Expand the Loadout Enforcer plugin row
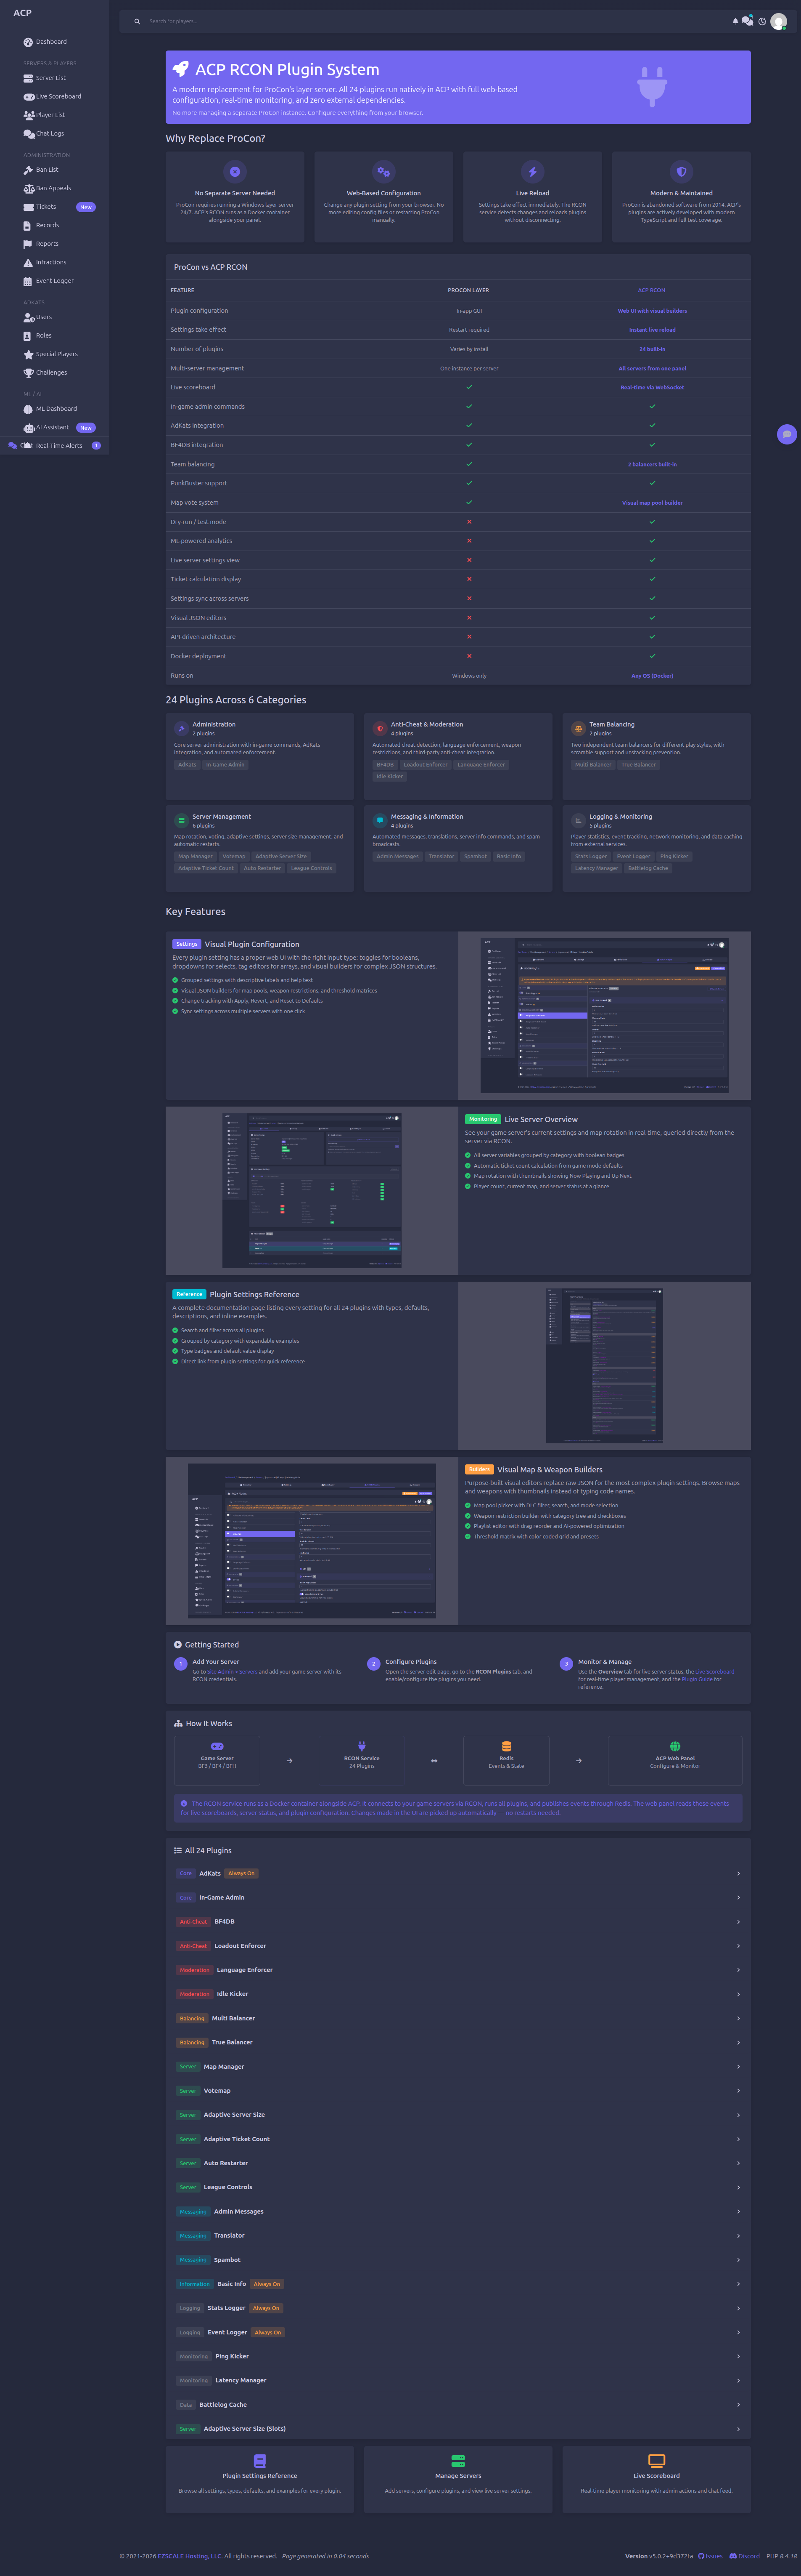The image size is (801, 2576). (458, 1946)
